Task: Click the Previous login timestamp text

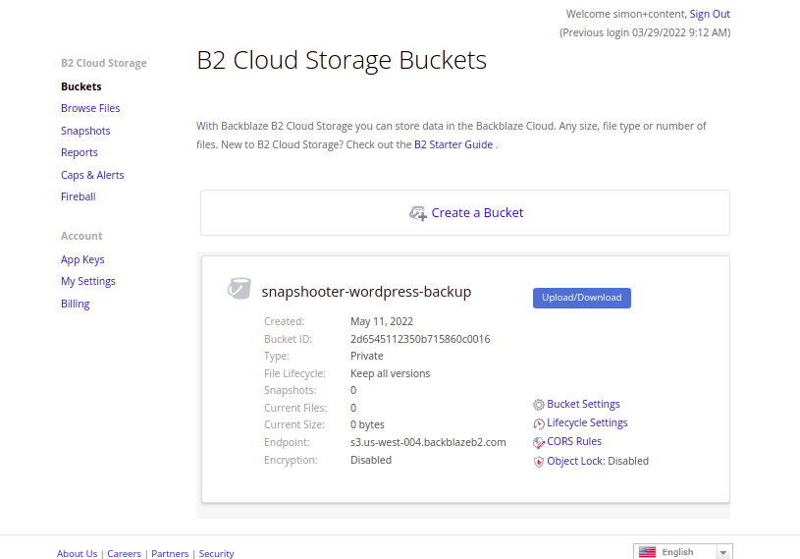Action: pos(645,32)
